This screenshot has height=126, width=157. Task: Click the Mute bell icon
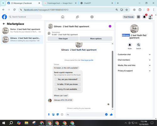coord(130,45)
